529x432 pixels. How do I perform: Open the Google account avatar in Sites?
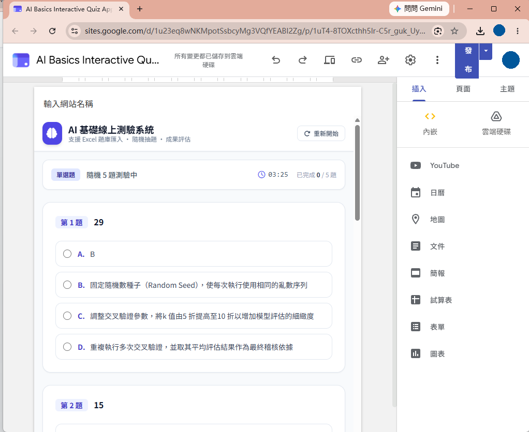[x=510, y=60]
